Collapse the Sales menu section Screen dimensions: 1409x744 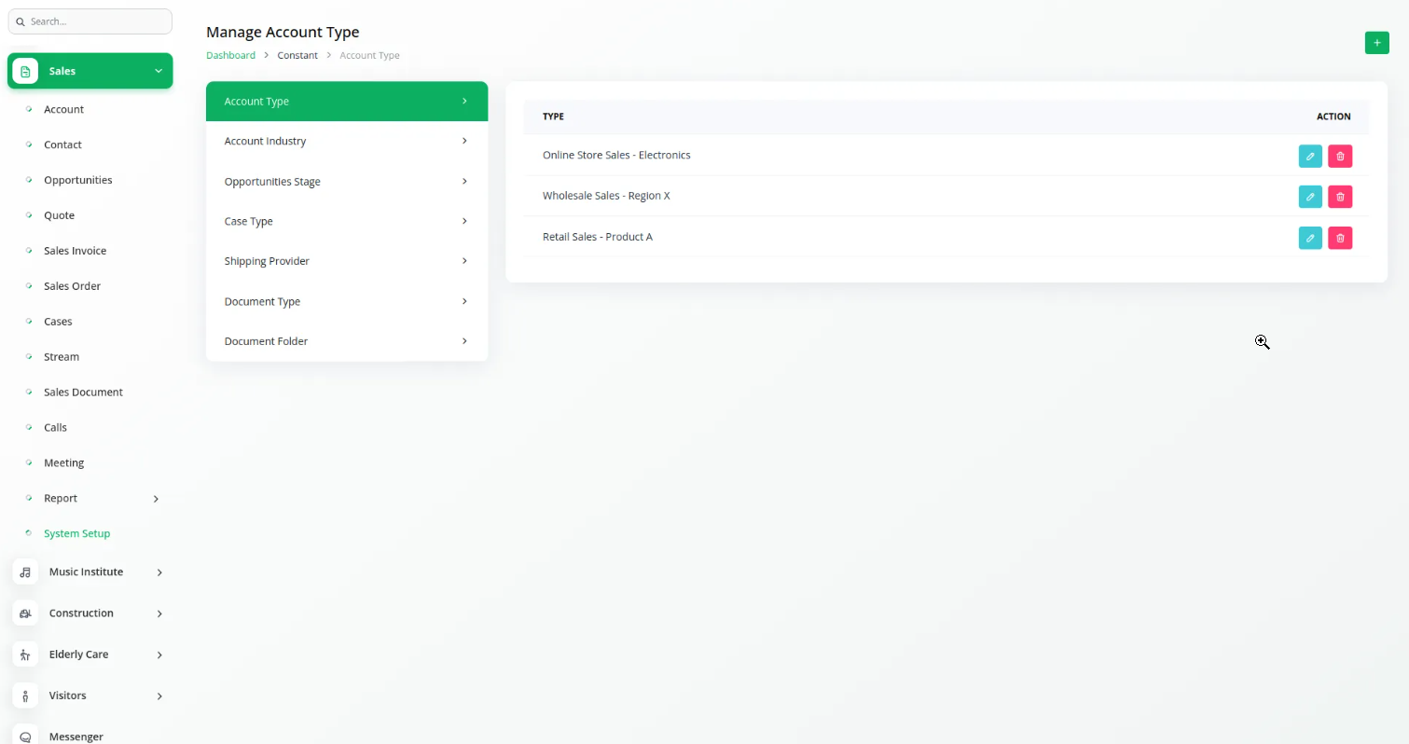click(x=158, y=71)
